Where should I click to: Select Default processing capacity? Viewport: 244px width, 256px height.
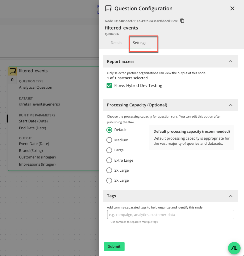(109, 130)
